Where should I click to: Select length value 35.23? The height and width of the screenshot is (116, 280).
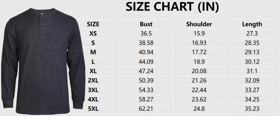(x=252, y=109)
